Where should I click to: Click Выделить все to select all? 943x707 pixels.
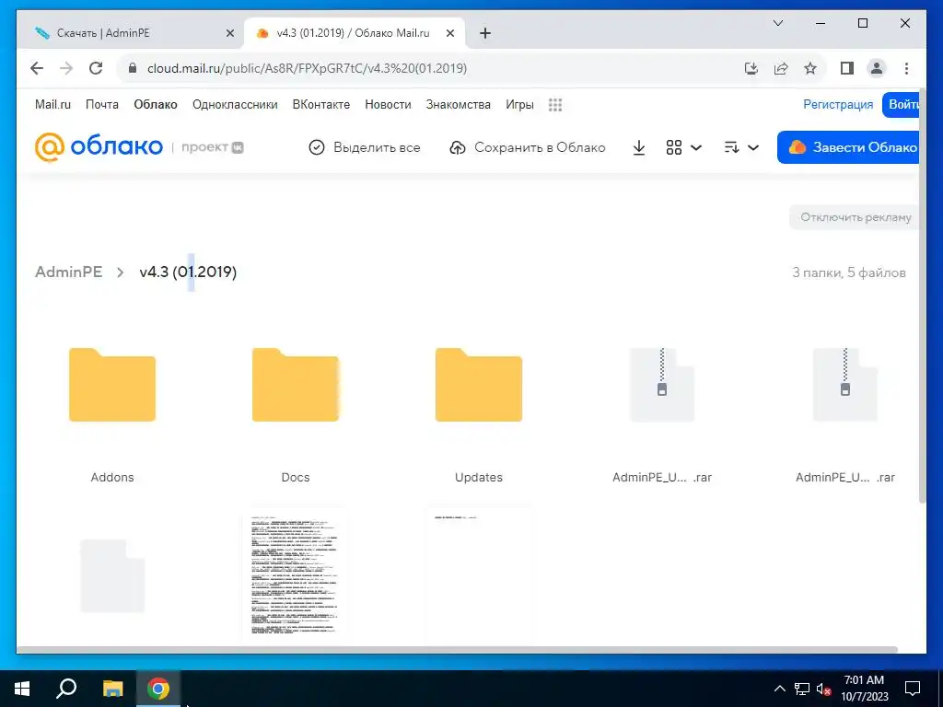point(365,147)
